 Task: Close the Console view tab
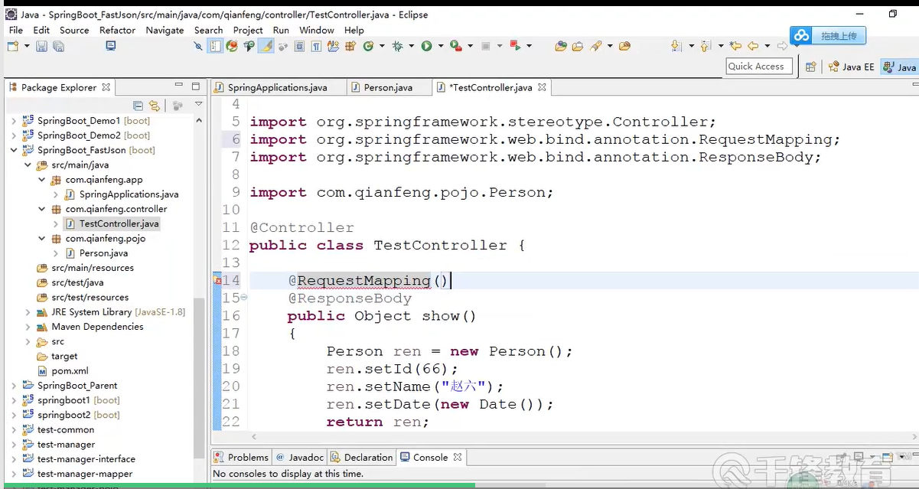coord(458,457)
